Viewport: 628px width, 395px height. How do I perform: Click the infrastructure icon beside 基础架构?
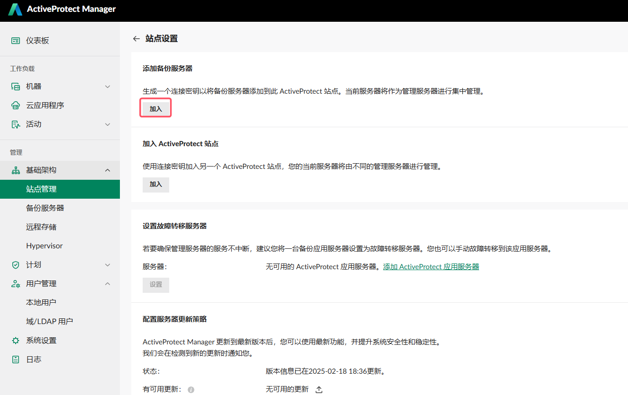coord(16,170)
